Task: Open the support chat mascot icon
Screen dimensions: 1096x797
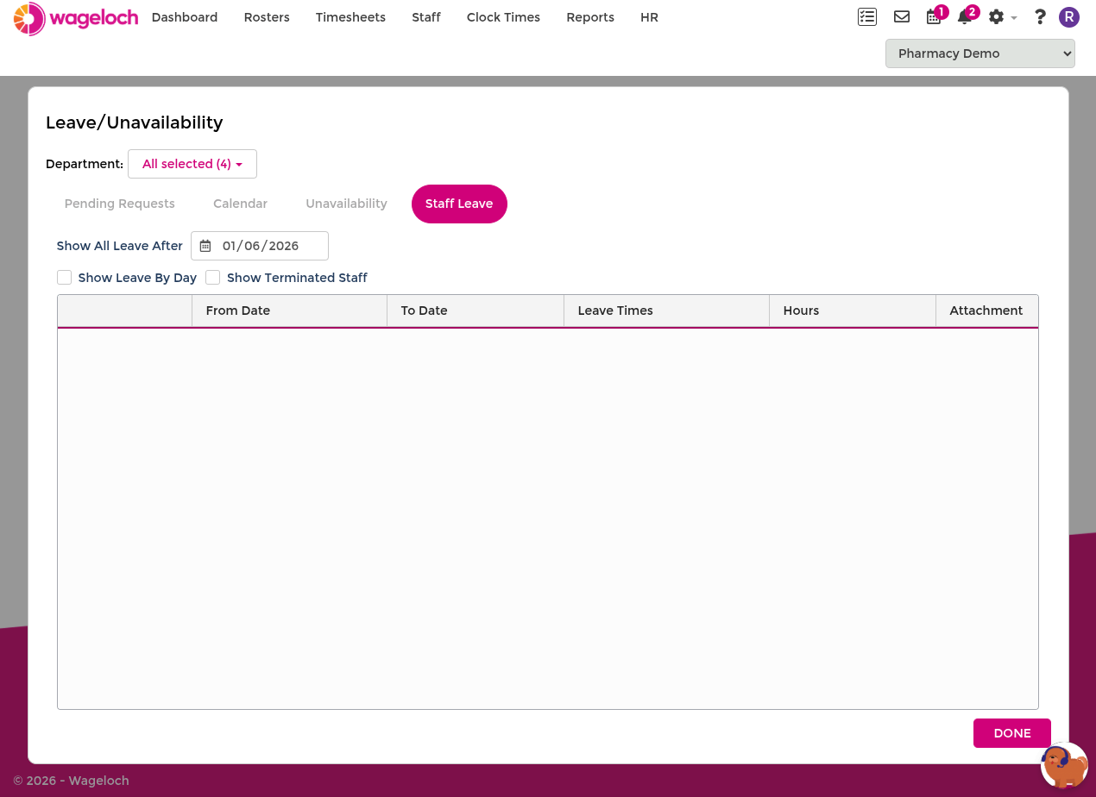Action: [1064, 765]
